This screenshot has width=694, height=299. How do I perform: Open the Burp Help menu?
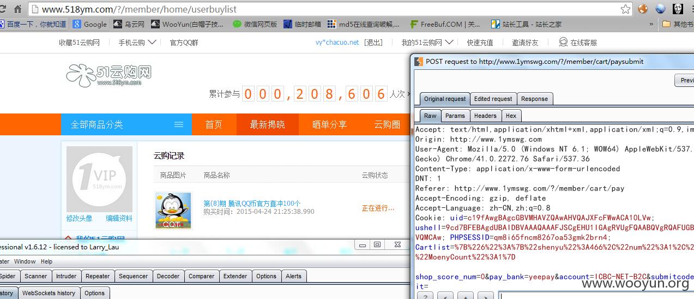(x=47, y=261)
